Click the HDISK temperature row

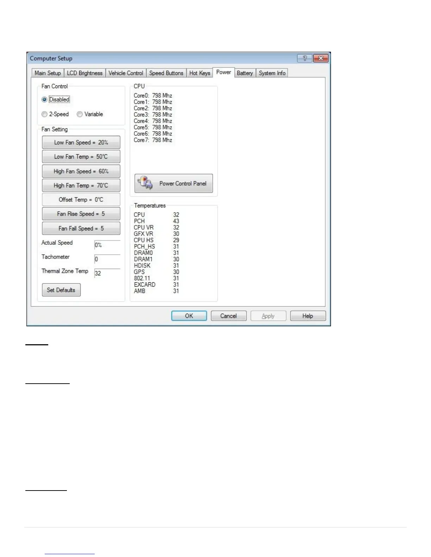point(156,265)
